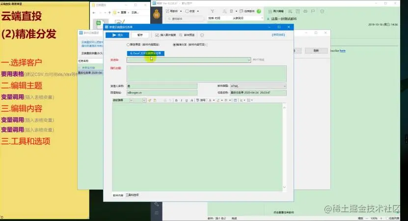Click the round more-options icon in dialog toolbar
Viewport: 408px width, 221px height.
pyautogui.click(x=202, y=35)
